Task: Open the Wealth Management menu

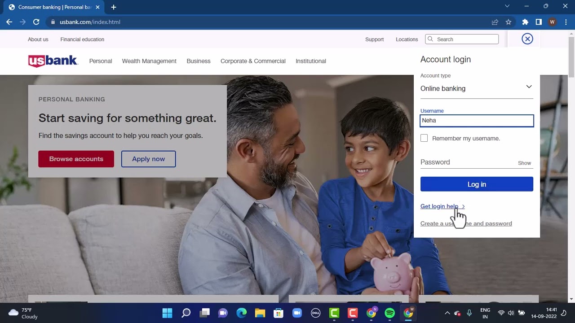Action: (149, 61)
